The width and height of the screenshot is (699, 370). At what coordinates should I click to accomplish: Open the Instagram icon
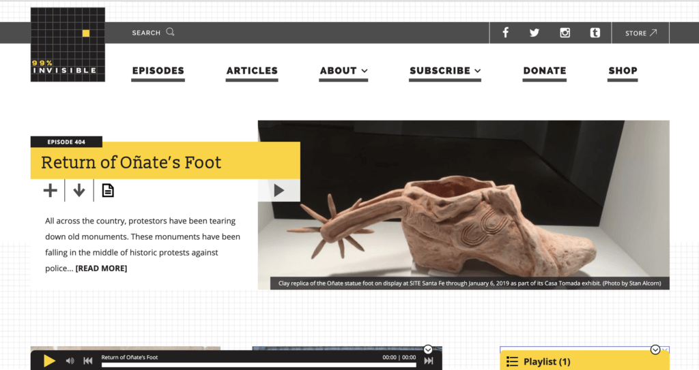tap(565, 33)
